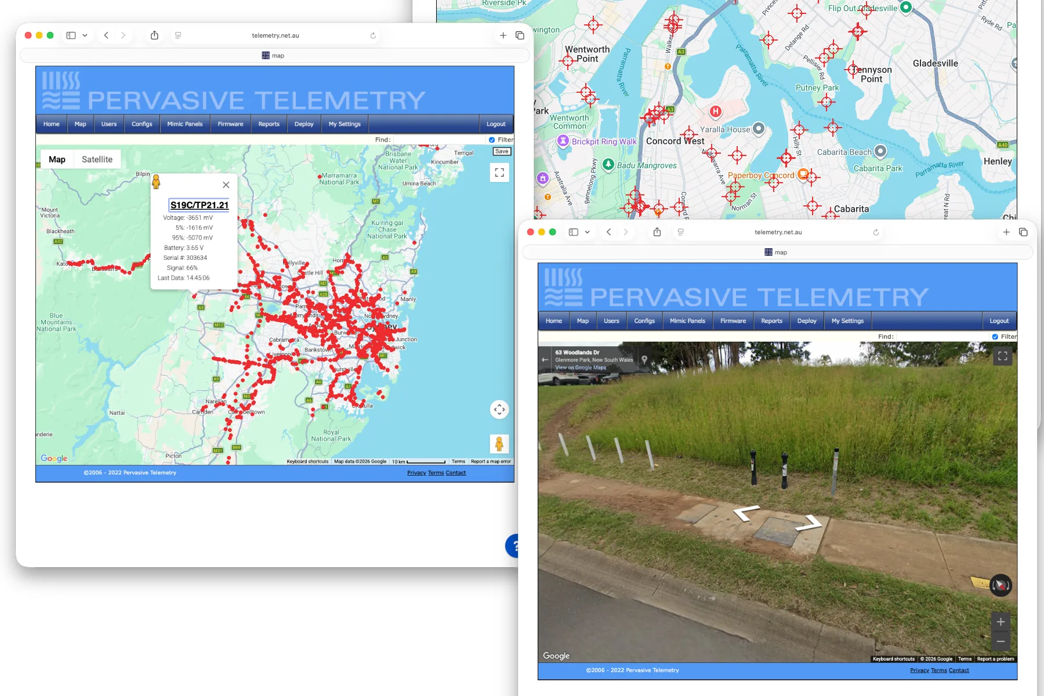1044x696 pixels.
Task: Click the Save button on the map
Action: 502,151
